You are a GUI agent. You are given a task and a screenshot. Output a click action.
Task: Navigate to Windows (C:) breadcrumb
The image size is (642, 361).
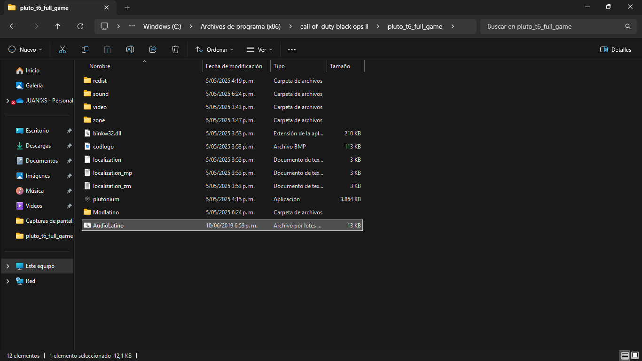pyautogui.click(x=162, y=26)
